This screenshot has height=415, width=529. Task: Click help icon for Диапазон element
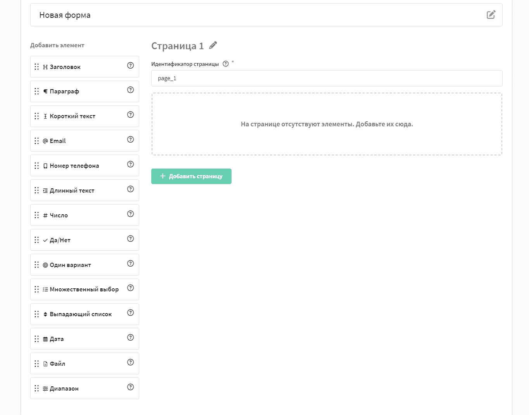pos(131,387)
